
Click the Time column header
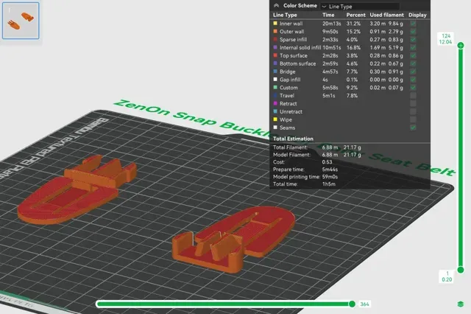pyautogui.click(x=328, y=15)
